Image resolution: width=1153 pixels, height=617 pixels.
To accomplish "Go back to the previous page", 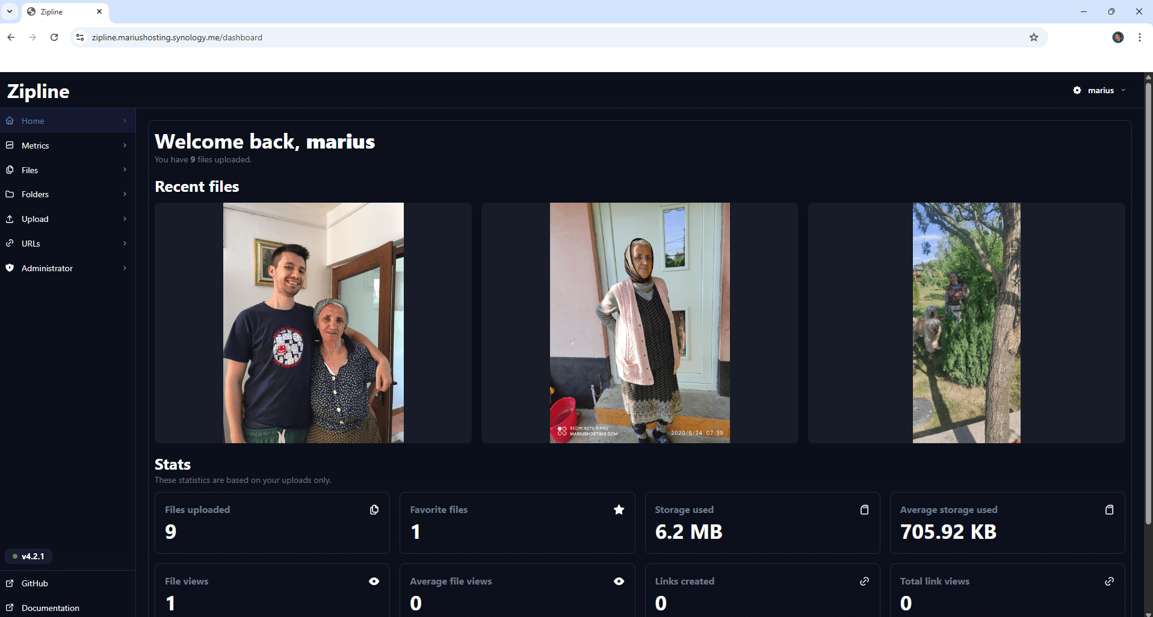I will [11, 37].
